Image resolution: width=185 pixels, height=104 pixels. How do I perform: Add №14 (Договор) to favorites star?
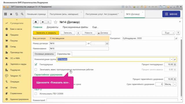coord(55,22)
